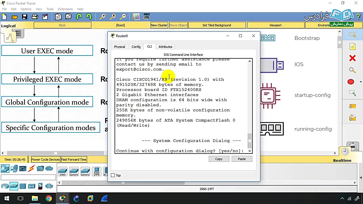Open the Custom Devices dialog
The height and width of the screenshot is (204, 363).
point(146,17)
